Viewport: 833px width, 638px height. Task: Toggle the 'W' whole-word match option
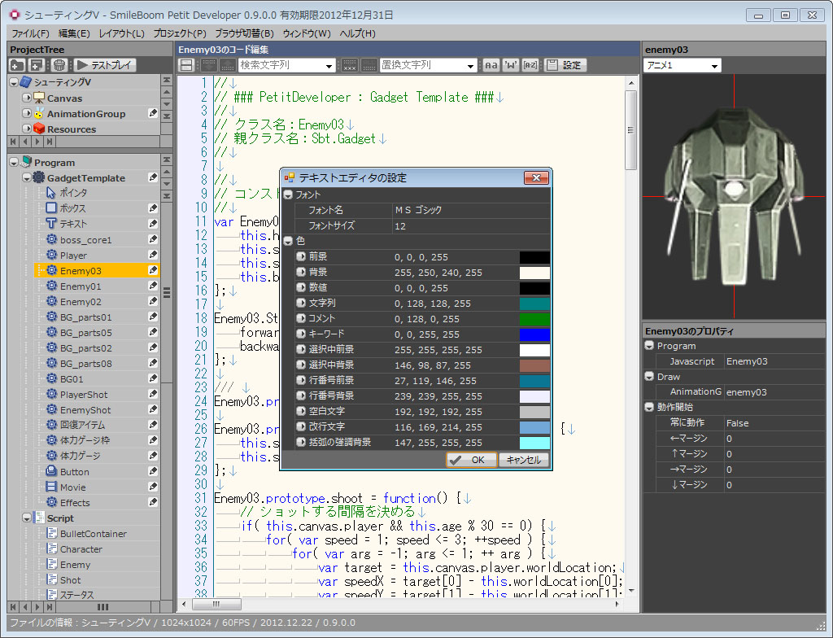pyautogui.click(x=511, y=65)
